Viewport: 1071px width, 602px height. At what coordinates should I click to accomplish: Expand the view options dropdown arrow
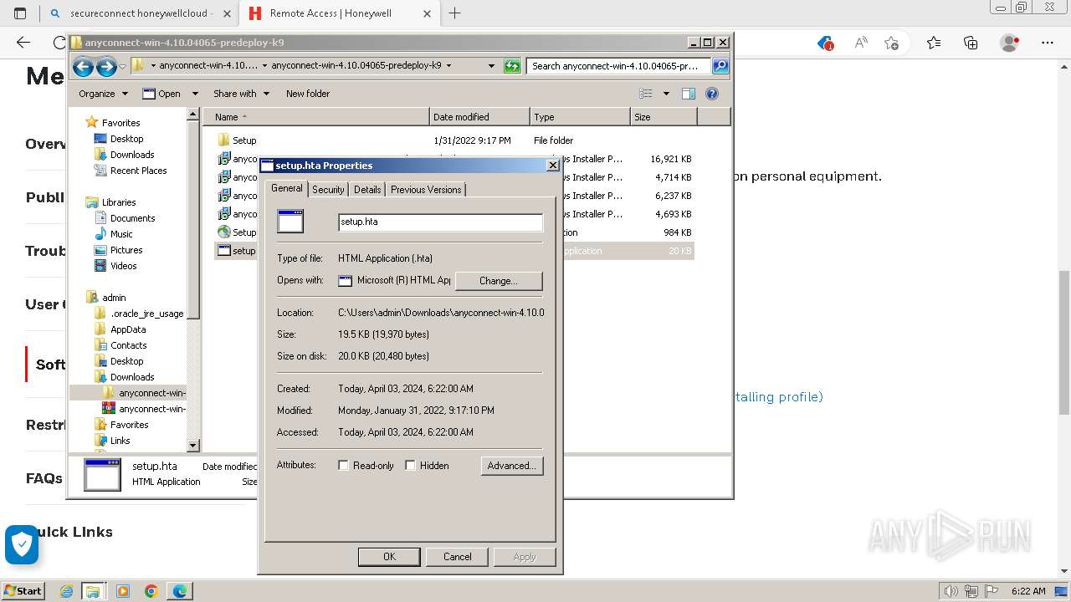pos(666,94)
